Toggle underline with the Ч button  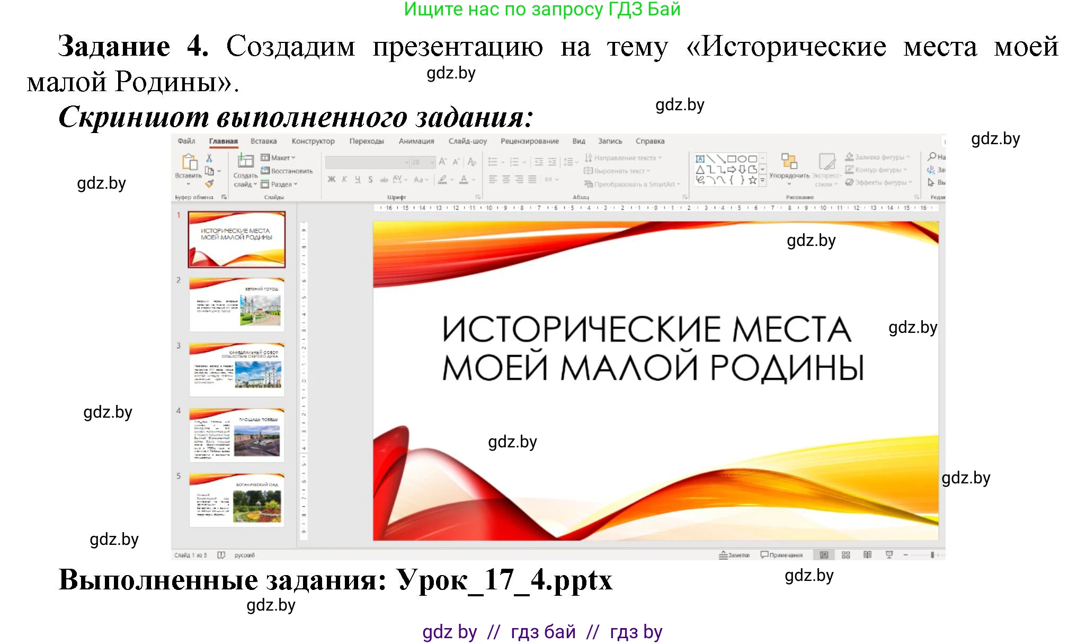(358, 179)
